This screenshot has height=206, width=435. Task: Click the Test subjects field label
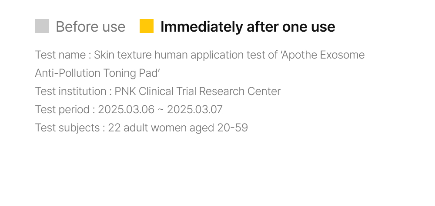pyautogui.click(x=67, y=128)
